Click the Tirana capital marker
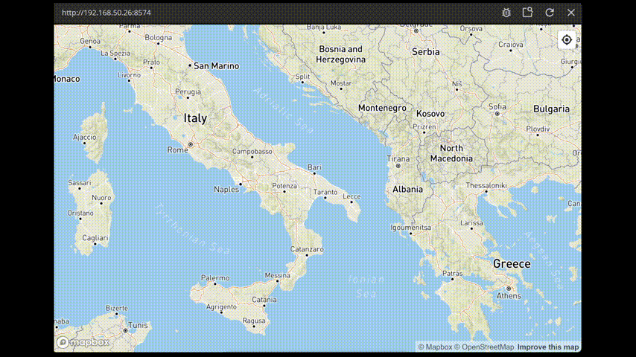Image resolution: width=636 pixels, height=357 pixels. pos(398,166)
